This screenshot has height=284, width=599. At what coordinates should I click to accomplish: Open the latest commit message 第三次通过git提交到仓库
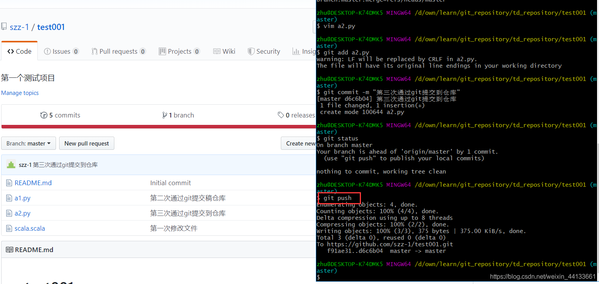click(65, 165)
